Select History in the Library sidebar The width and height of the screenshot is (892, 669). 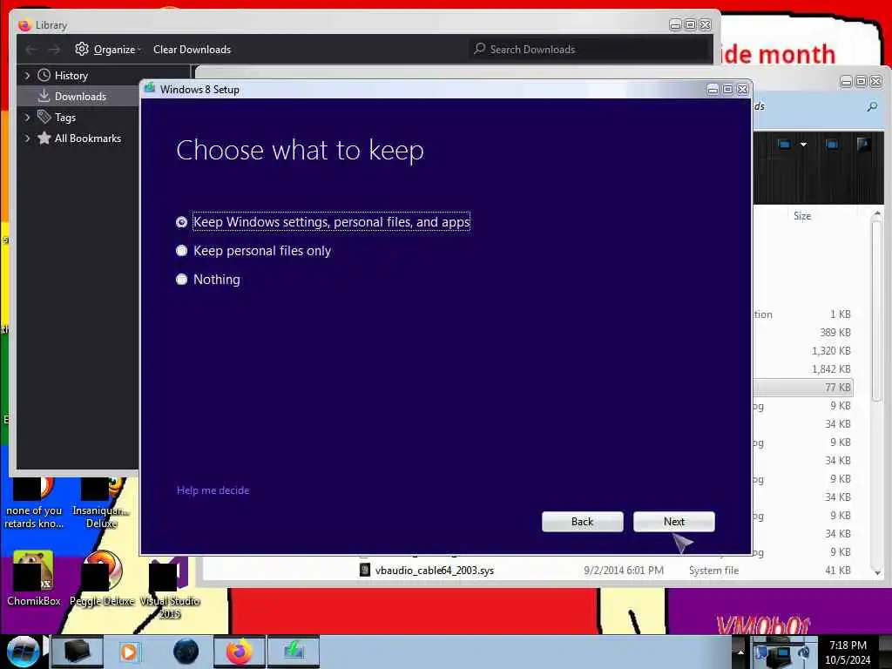point(71,76)
